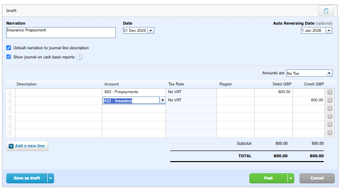This screenshot has height=192, width=341.
Task: Open the Date picker dropdown arrow
Action: [x=150, y=30]
